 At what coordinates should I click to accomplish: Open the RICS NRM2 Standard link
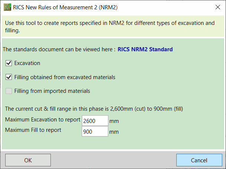(x=145, y=49)
